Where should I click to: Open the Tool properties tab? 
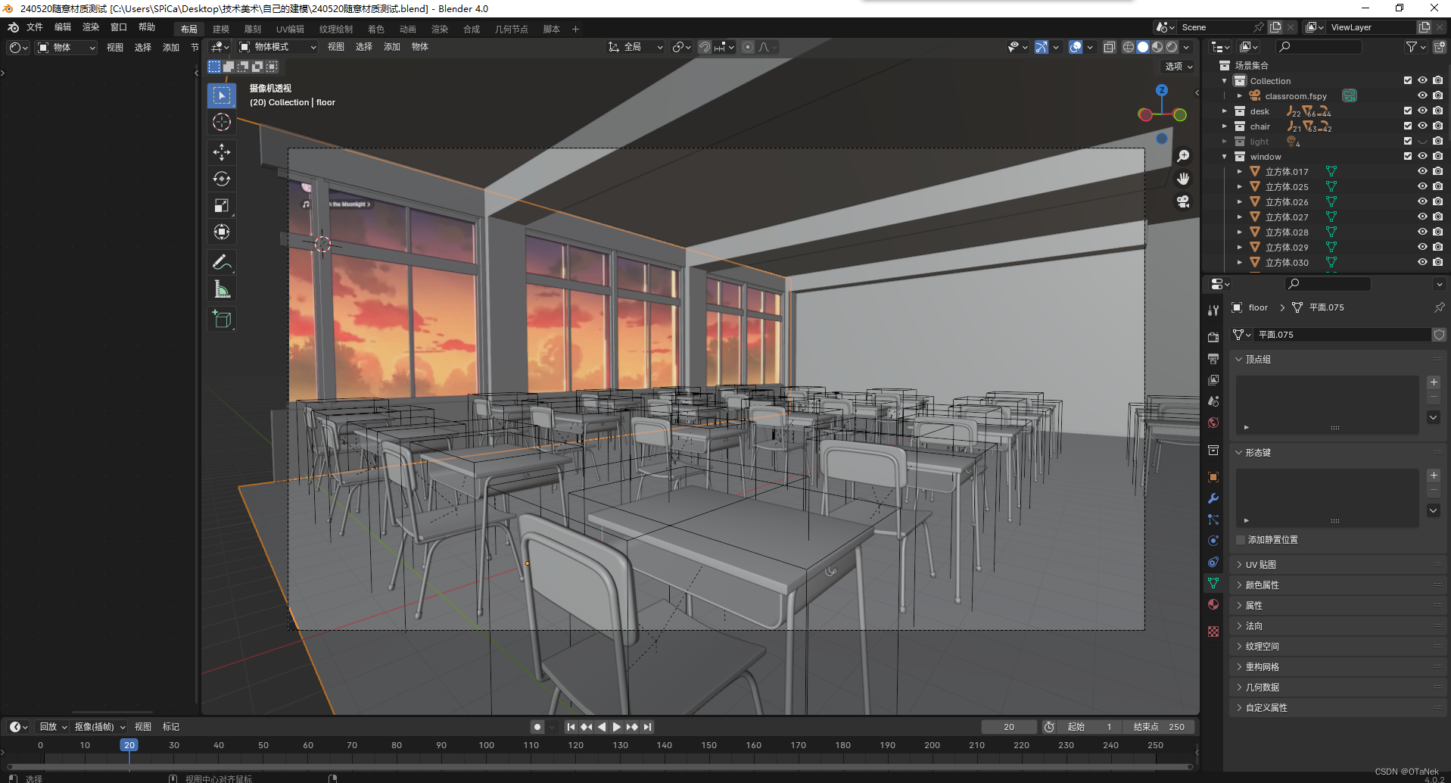click(x=1213, y=310)
